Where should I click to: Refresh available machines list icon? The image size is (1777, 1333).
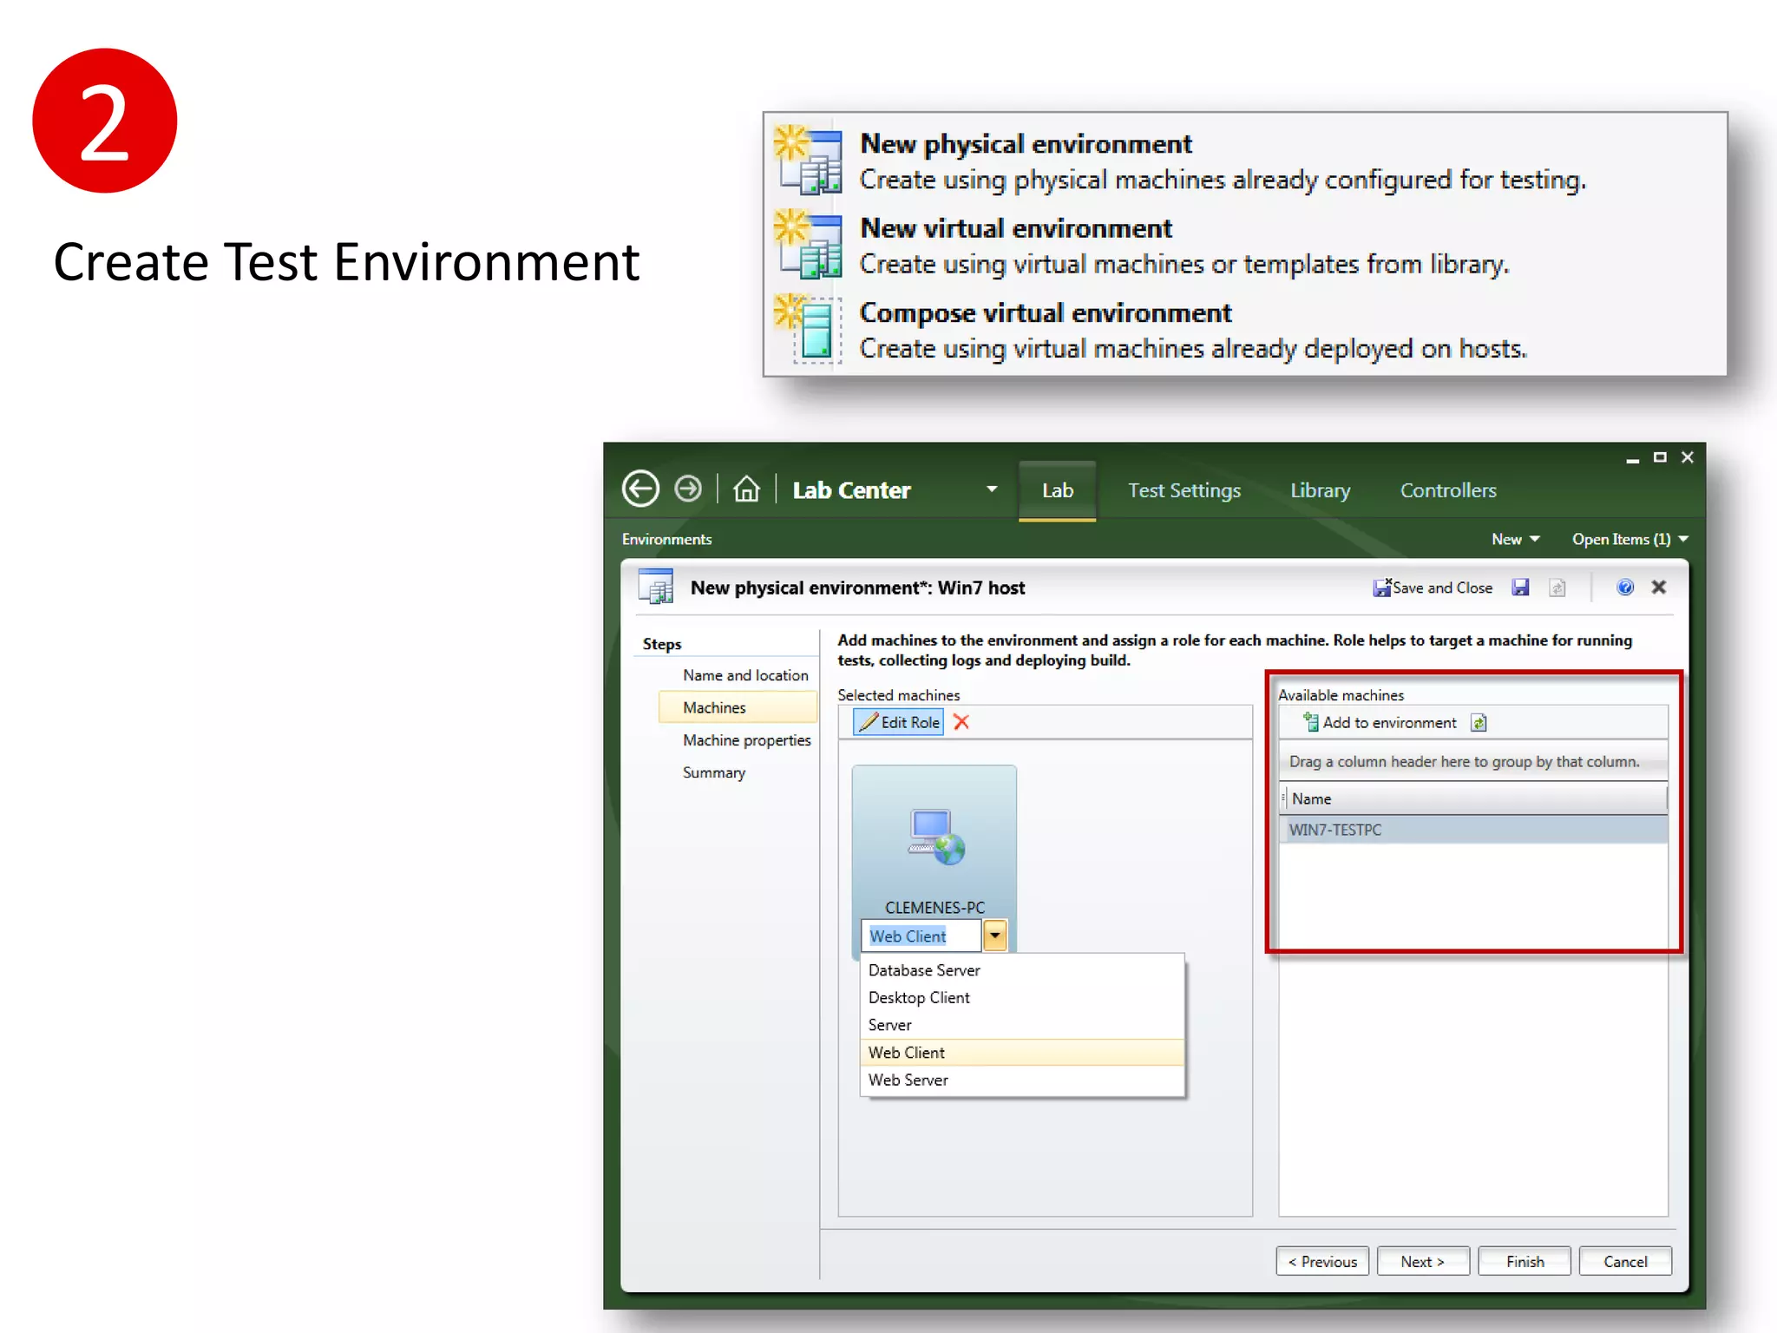point(1479,722)
